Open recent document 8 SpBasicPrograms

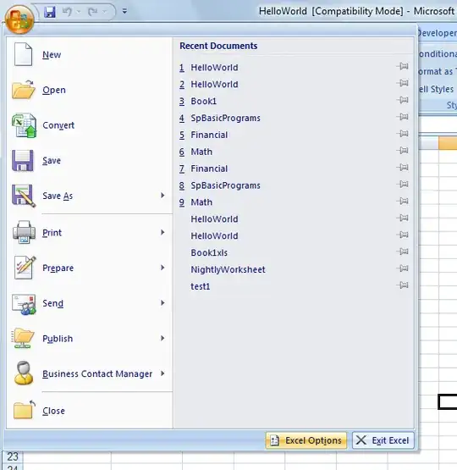(x=220, y=185)
